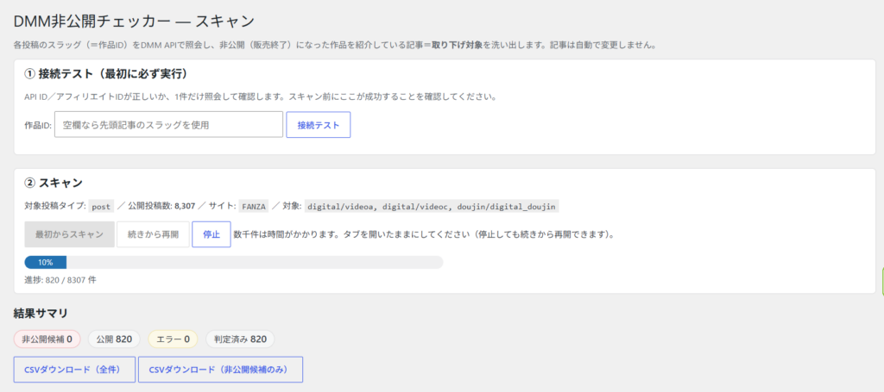Image resolution: width=884 pixels, height=392 pixels.
Task: Start scan with 最初からスキャン button
Action: coord(69,234)
